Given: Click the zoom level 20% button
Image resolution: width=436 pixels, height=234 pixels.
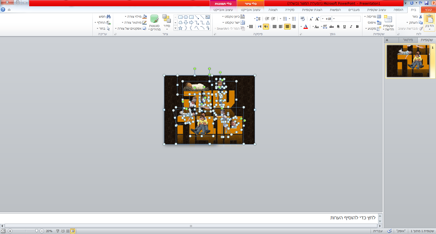Looking at the screenshot, I should (x=49, y=231).
